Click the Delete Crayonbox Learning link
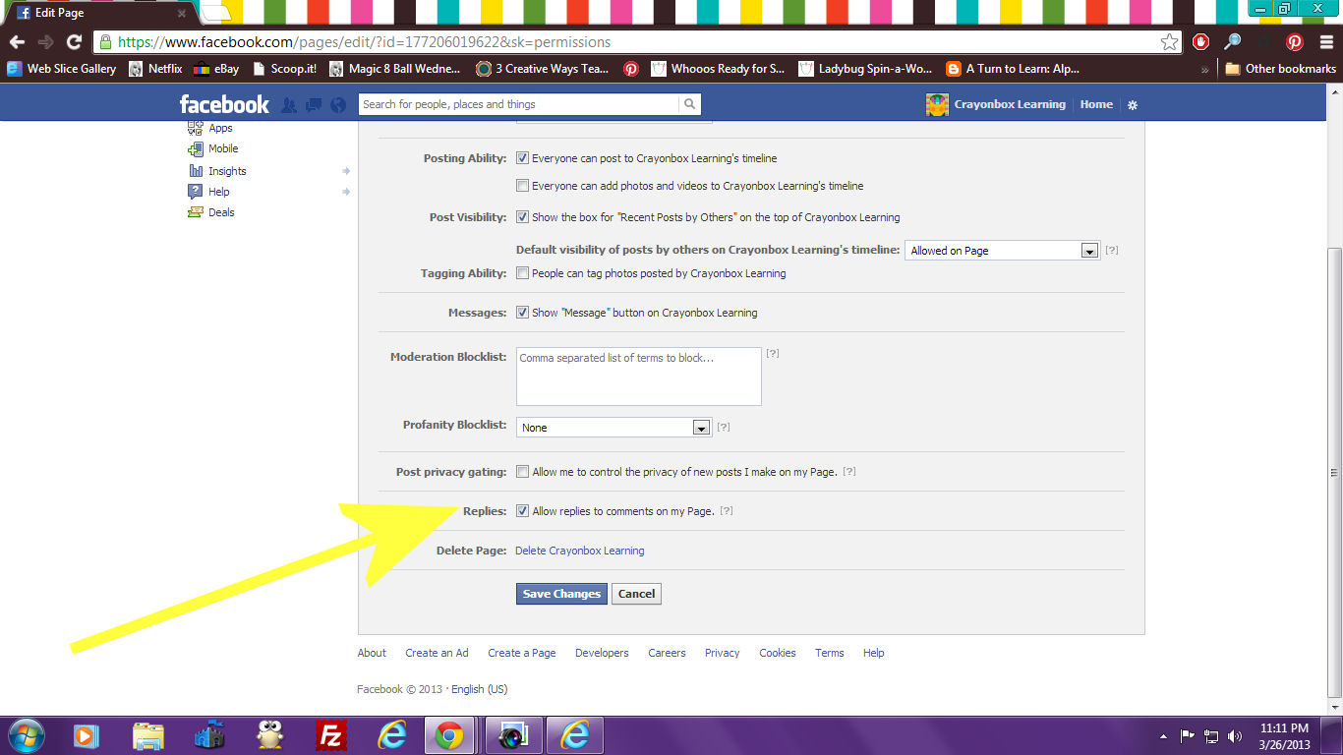 click(x=580, y=551)
